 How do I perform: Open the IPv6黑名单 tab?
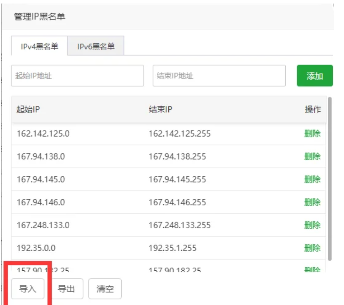coord(96,46)
